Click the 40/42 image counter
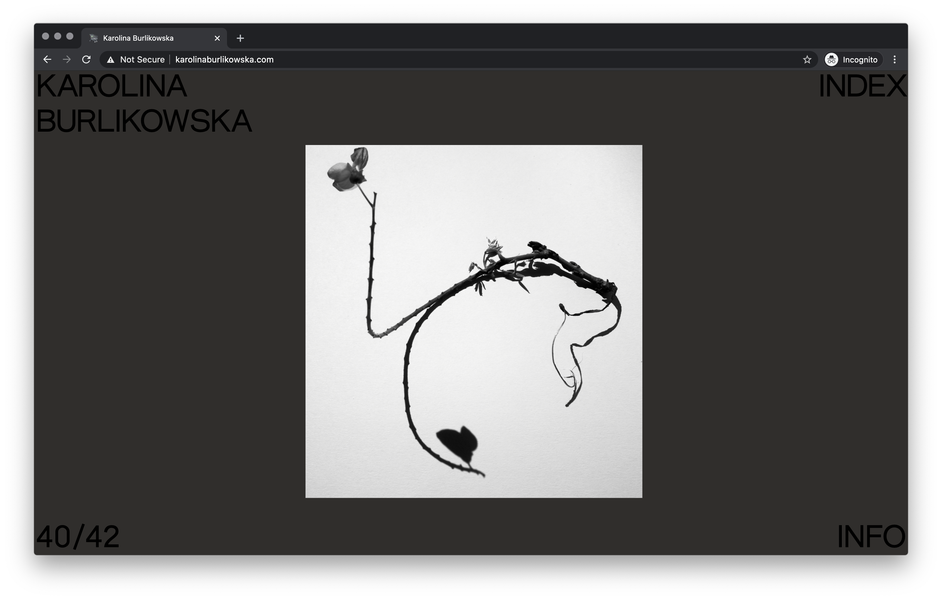 tap(78, 536)
